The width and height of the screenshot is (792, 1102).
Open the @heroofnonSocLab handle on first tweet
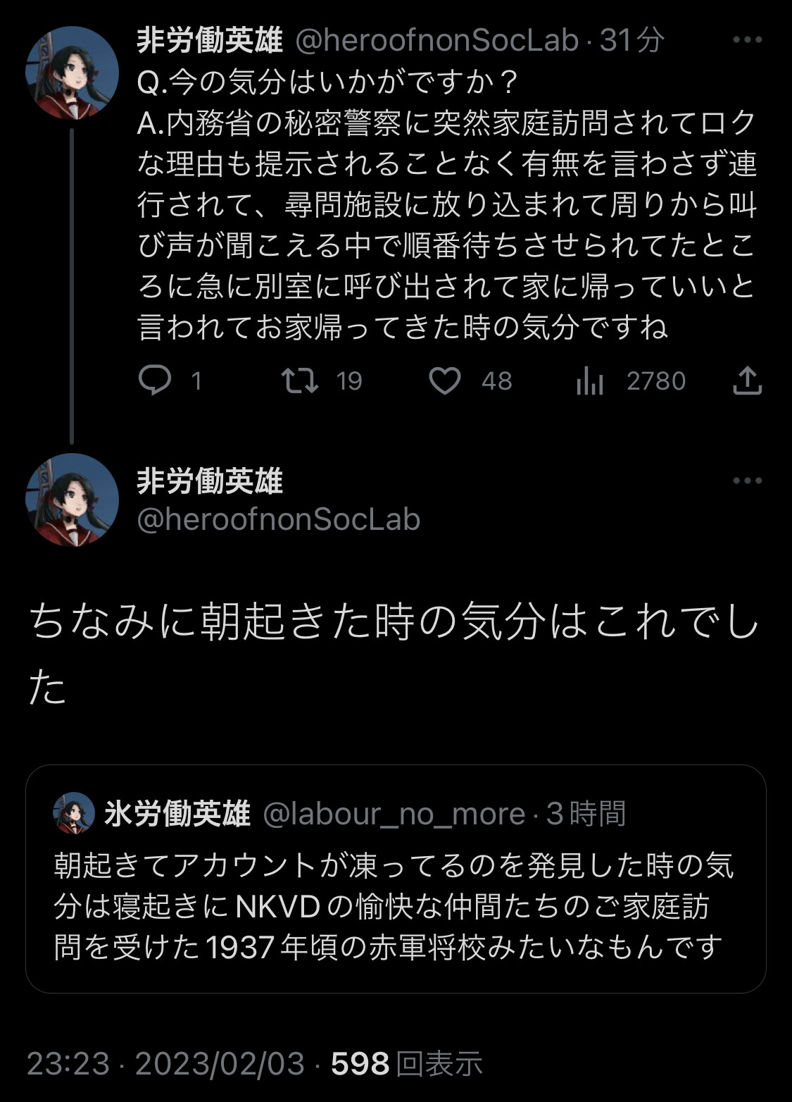click(436, 41)
